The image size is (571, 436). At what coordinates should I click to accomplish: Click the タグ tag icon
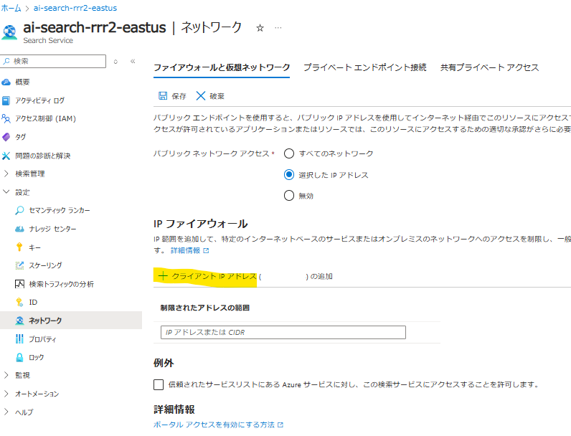[x=6, y=137]
